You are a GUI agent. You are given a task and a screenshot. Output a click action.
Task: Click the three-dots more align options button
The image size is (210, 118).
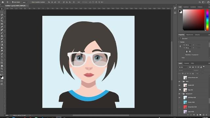tap(79, 2)
